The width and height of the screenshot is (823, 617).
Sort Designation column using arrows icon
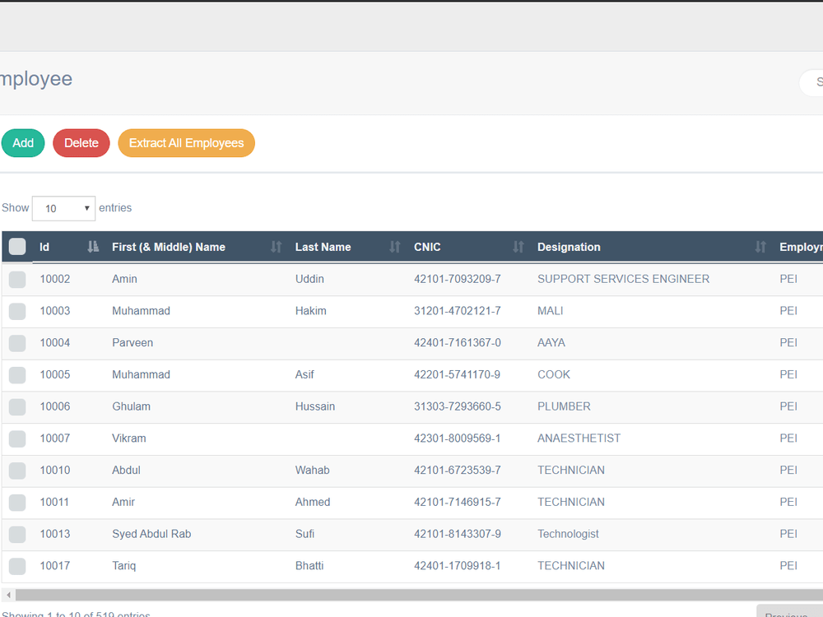tap(760, 247)
